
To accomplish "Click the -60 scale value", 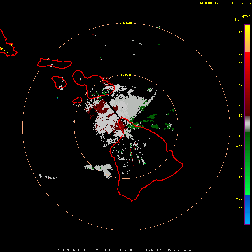I will pos(239,188).
